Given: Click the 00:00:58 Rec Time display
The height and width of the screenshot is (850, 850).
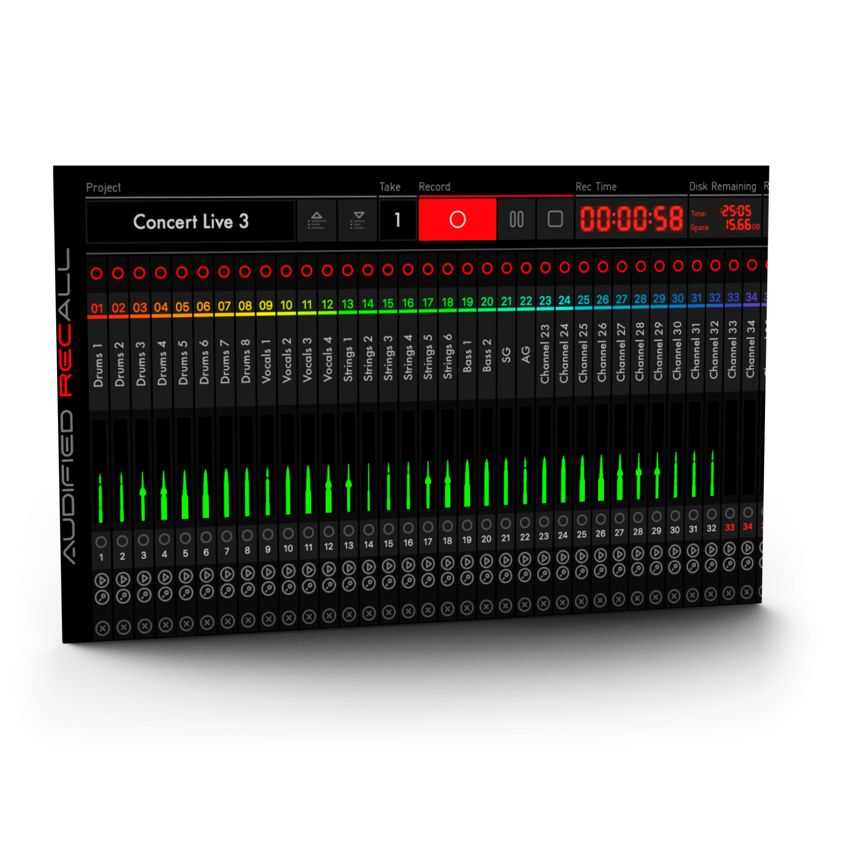Looking at the screenshot, I should 631,219.
